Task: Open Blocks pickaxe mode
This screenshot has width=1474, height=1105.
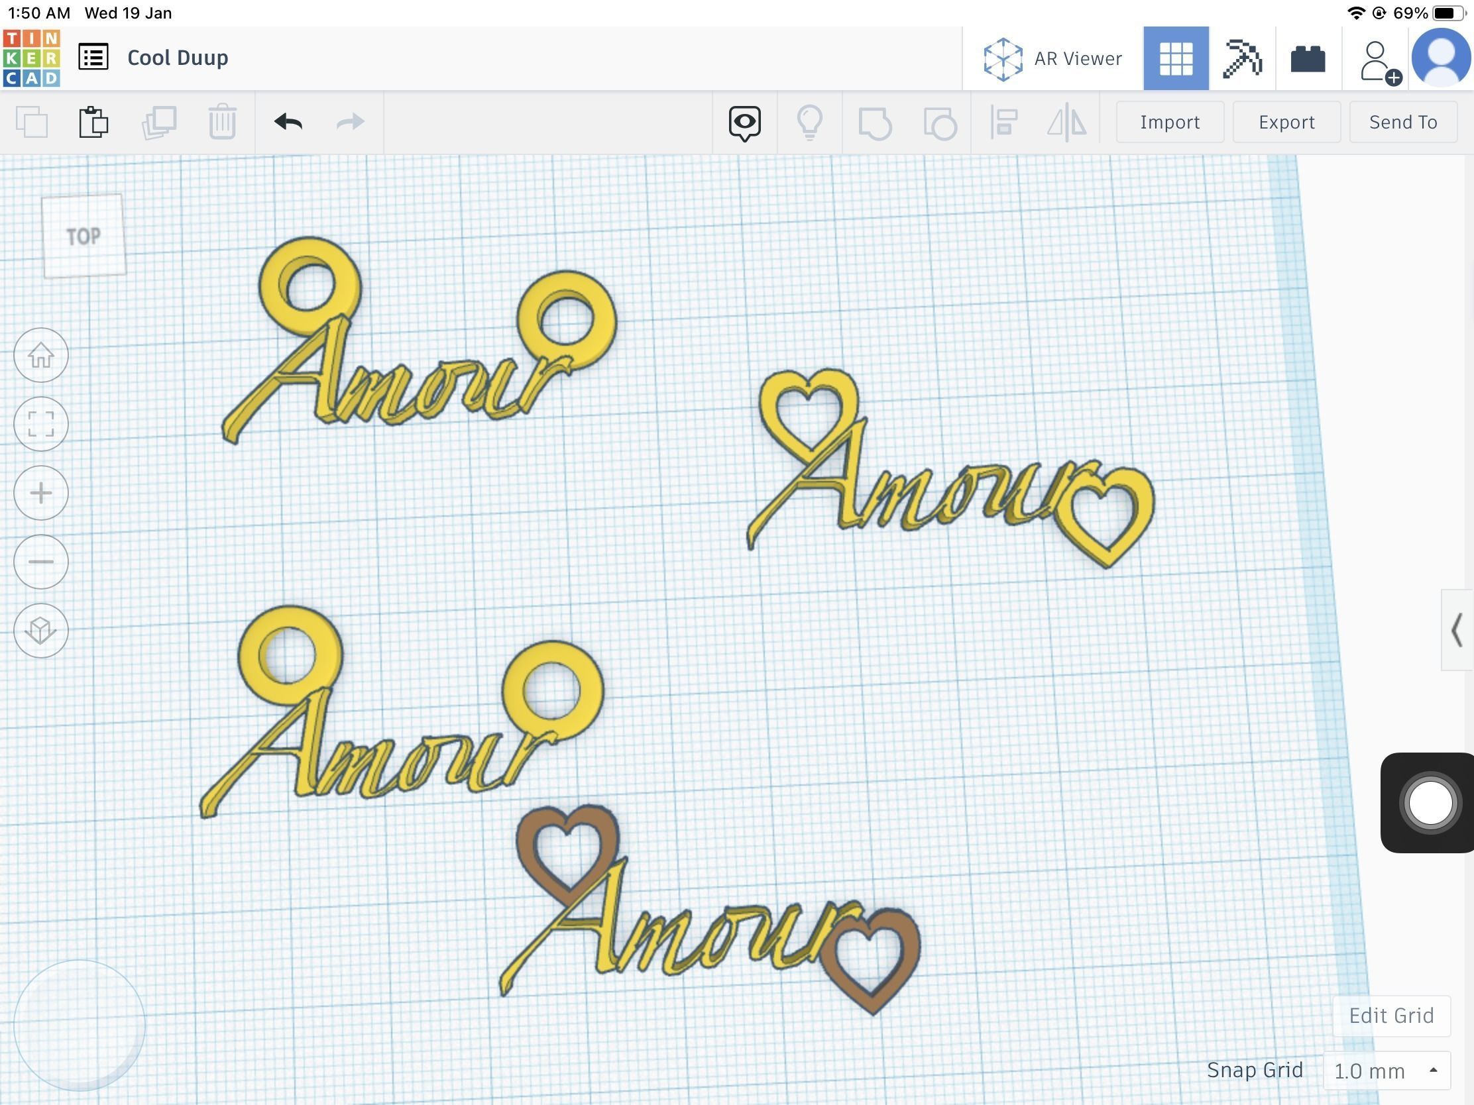Action: [1242, 58]
